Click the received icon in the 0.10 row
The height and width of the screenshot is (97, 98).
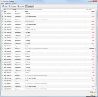click(26, 84)
